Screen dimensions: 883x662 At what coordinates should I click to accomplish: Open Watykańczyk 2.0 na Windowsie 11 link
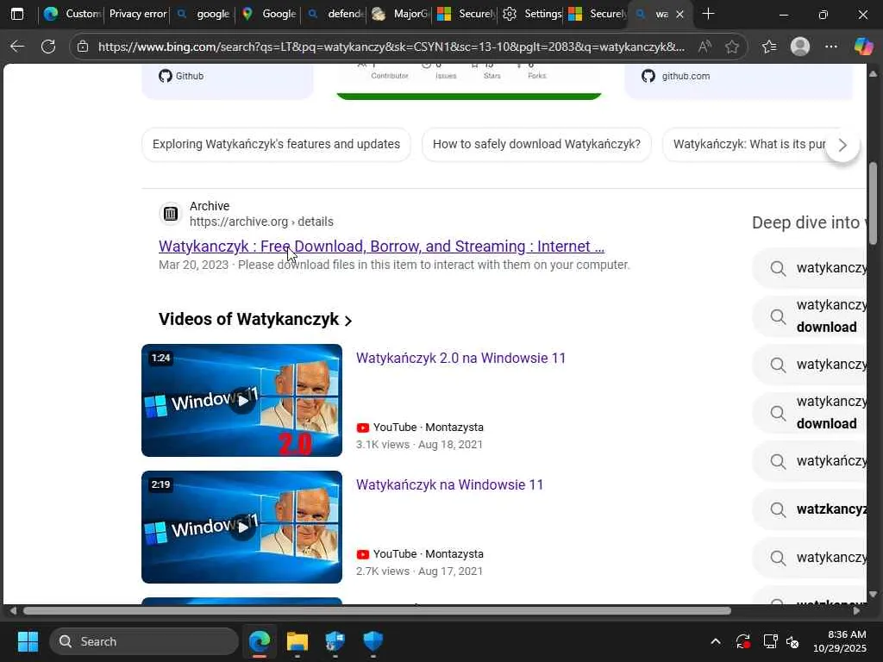click(x=460, y=358)
